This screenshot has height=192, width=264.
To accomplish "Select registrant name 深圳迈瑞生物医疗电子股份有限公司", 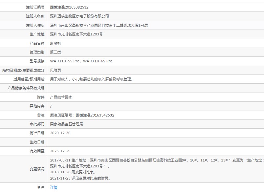I will coord(79,16).
